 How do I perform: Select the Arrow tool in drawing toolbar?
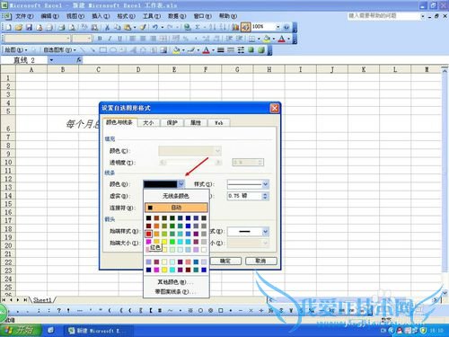pyautogui.click(x=92, y=50)
